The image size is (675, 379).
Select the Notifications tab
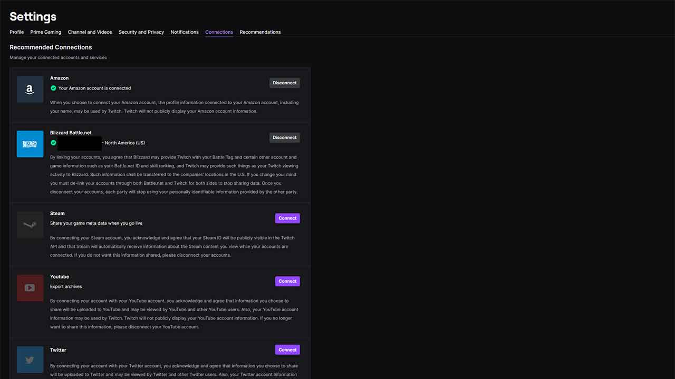[x=185, y=32]
